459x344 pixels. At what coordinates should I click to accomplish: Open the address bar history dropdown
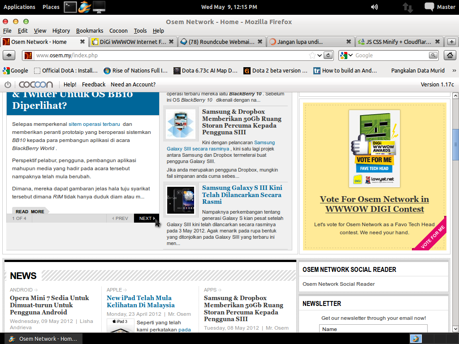320,55
